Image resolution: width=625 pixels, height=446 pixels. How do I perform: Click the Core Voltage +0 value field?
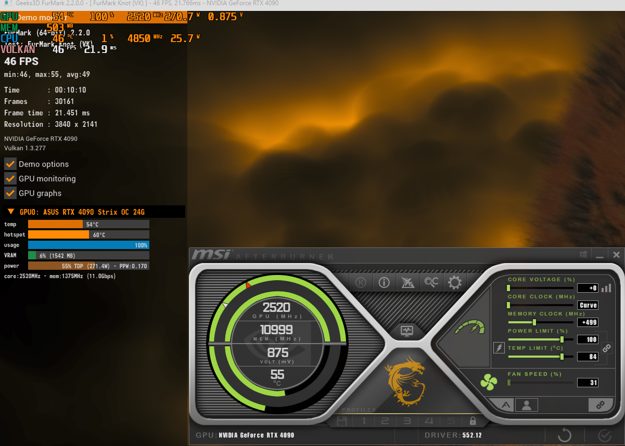(x=588, y=288)
